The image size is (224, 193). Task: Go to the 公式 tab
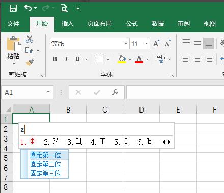pyautogui.click(x=132, y=24)
